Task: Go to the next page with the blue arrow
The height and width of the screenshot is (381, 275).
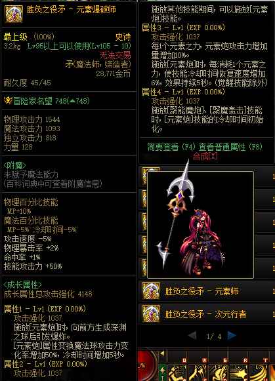Action: tap(232, 335)
